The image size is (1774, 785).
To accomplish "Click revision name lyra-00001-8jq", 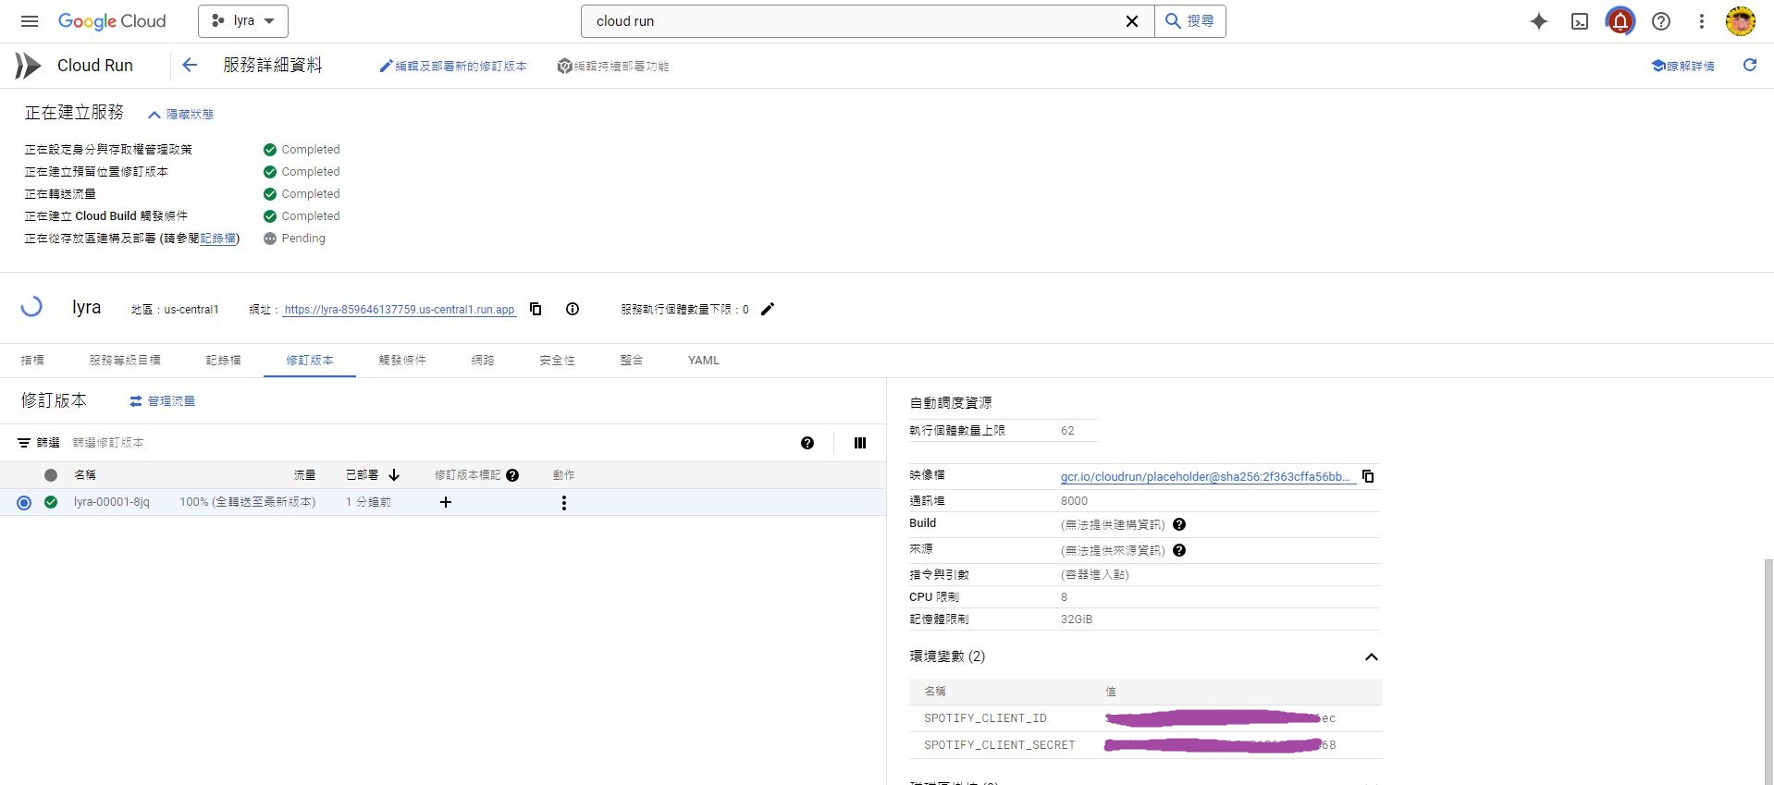I will coord(112,502).
